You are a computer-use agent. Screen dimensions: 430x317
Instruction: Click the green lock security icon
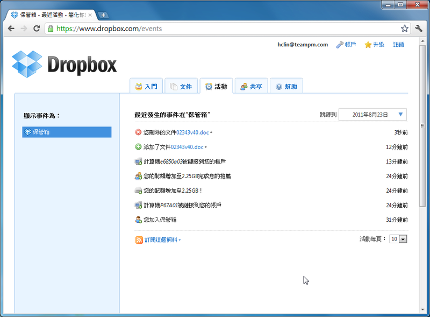tap(51, 29)
